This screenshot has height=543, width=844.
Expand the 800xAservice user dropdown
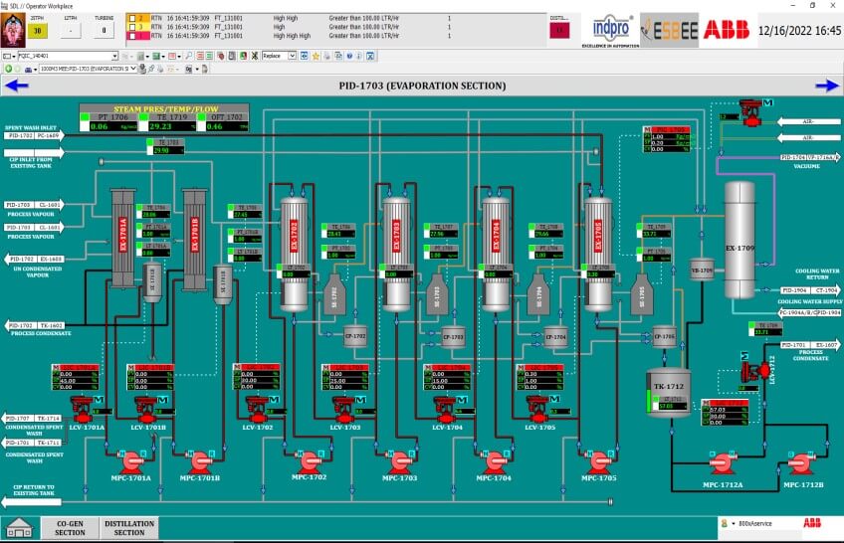733,523
